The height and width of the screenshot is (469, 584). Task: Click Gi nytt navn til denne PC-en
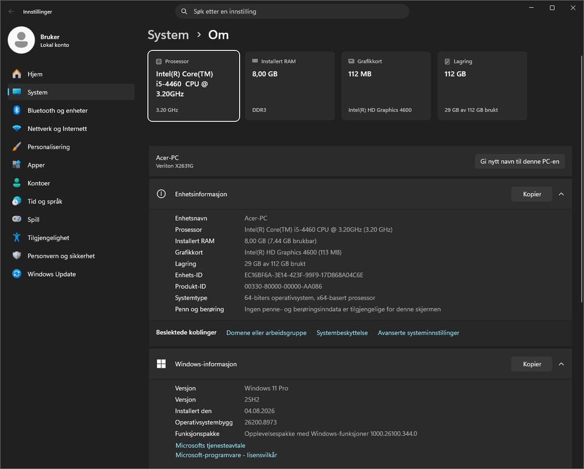point(520,161)
